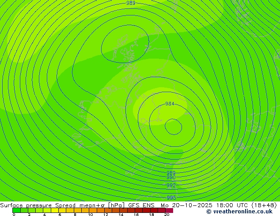Click the 989 isobar label at map top
Image resolution: width=280 pixels, height=216 pixels.
coord(131,3)
